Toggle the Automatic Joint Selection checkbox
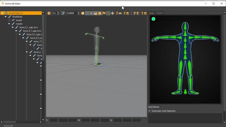The height and width of the screenshot is (127, 226). pyautogui.click(x=149, y=111)
